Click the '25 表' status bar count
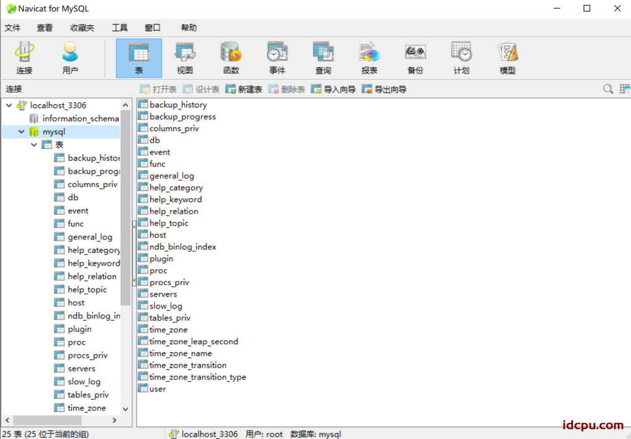The height and width of the screenshot is (439, 631). pyautogui.click(x=45, y=434)
